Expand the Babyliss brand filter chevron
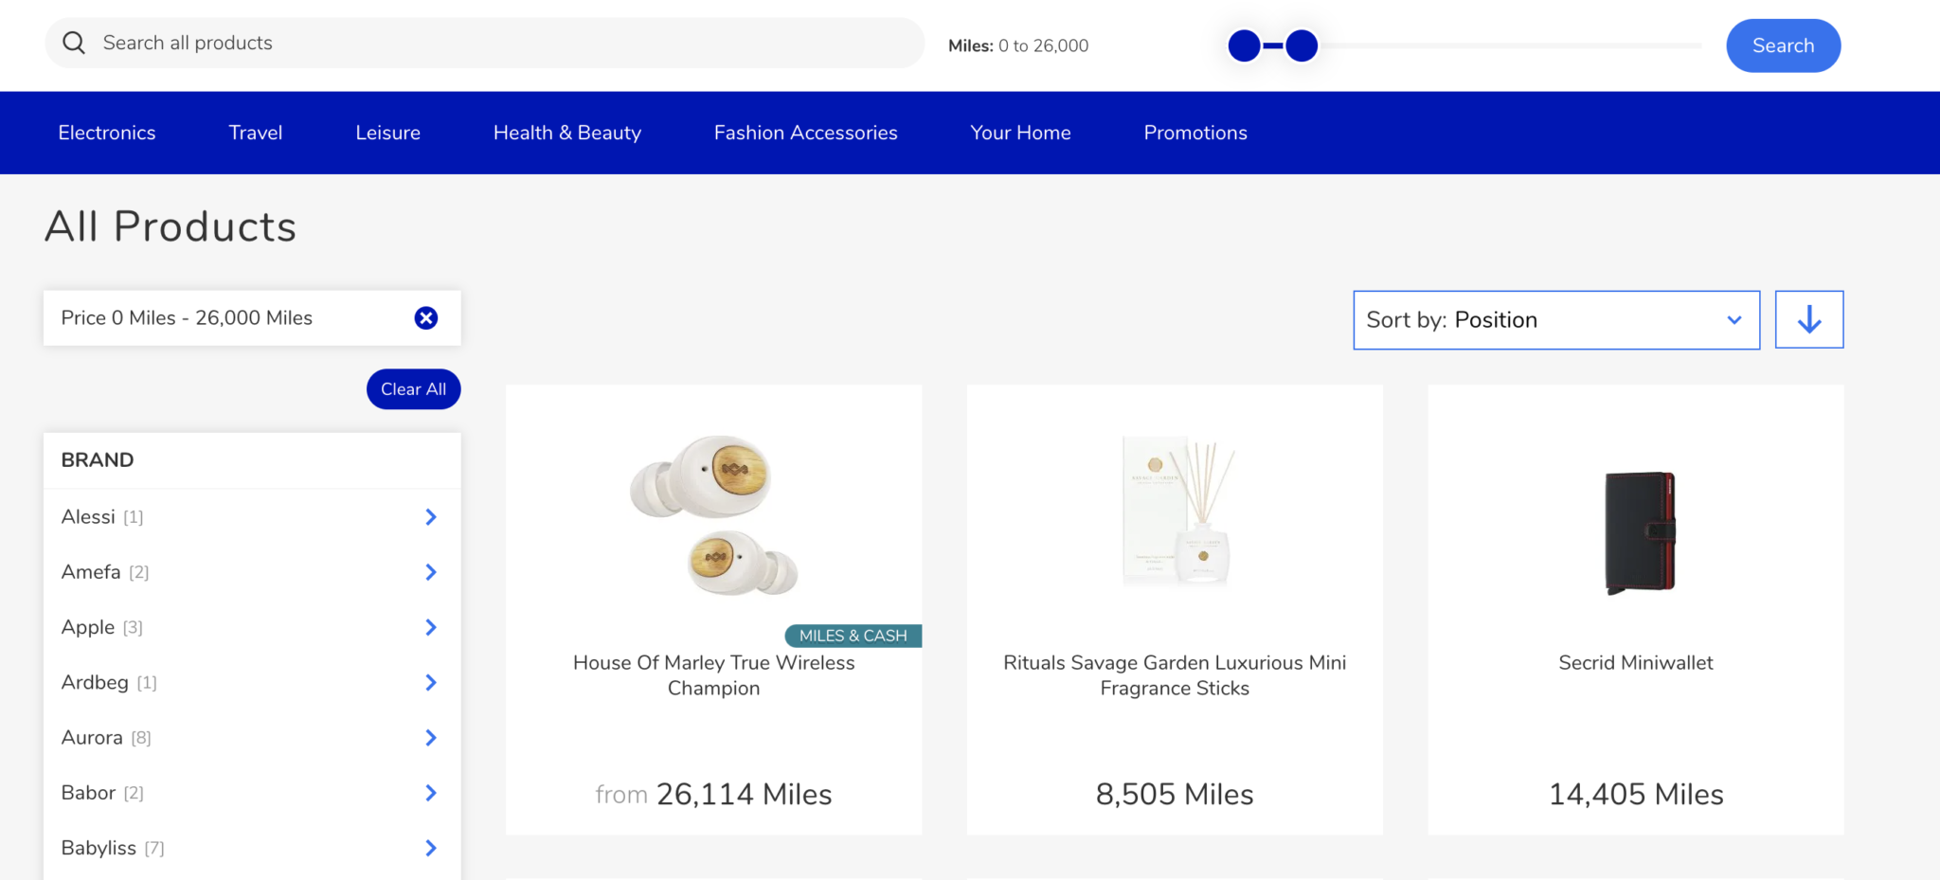Screen dimensions: 1940x880 coord(431,848)
